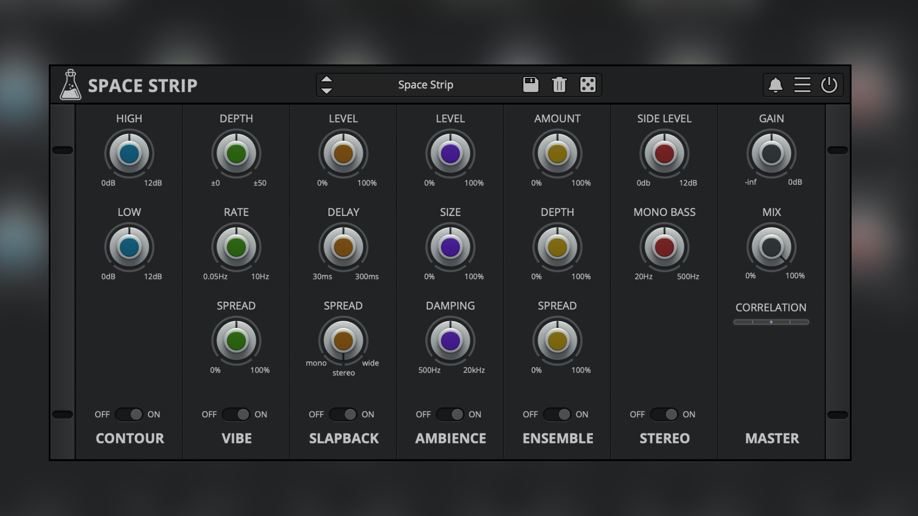Click the green RATE knob in VIBE
Viewport: 918px width, 516px height.
(x=236, y=247)
